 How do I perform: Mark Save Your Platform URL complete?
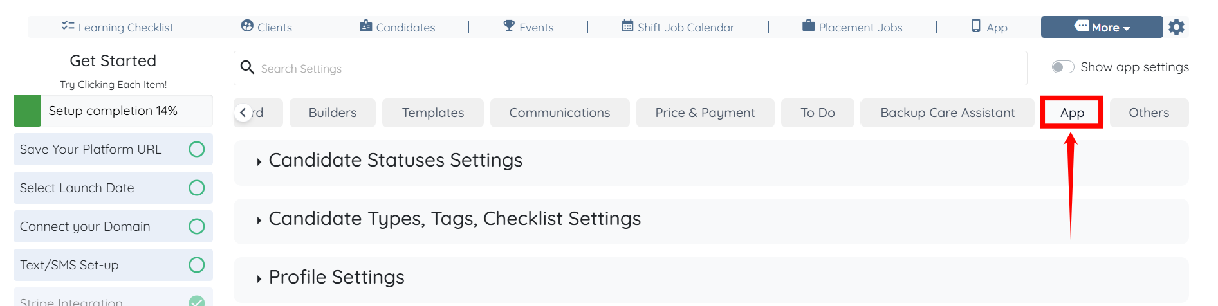196,149
